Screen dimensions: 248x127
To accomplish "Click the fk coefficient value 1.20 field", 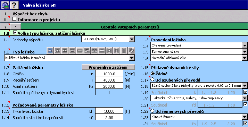I will pyautogui.click(x=231, y=93).
